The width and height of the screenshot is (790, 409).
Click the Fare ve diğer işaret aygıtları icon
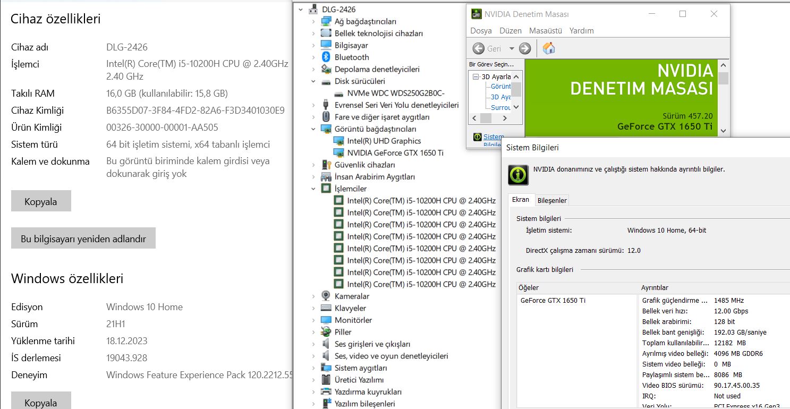(326, 117)
